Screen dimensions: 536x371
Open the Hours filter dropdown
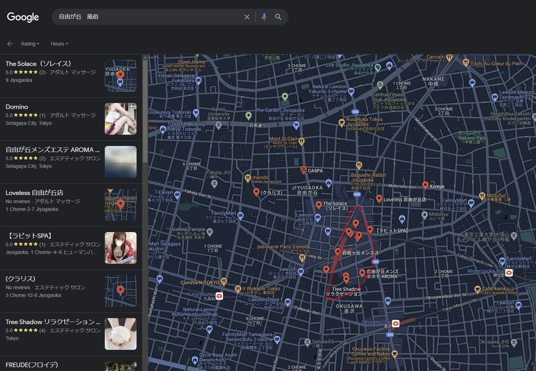(59, 44)
